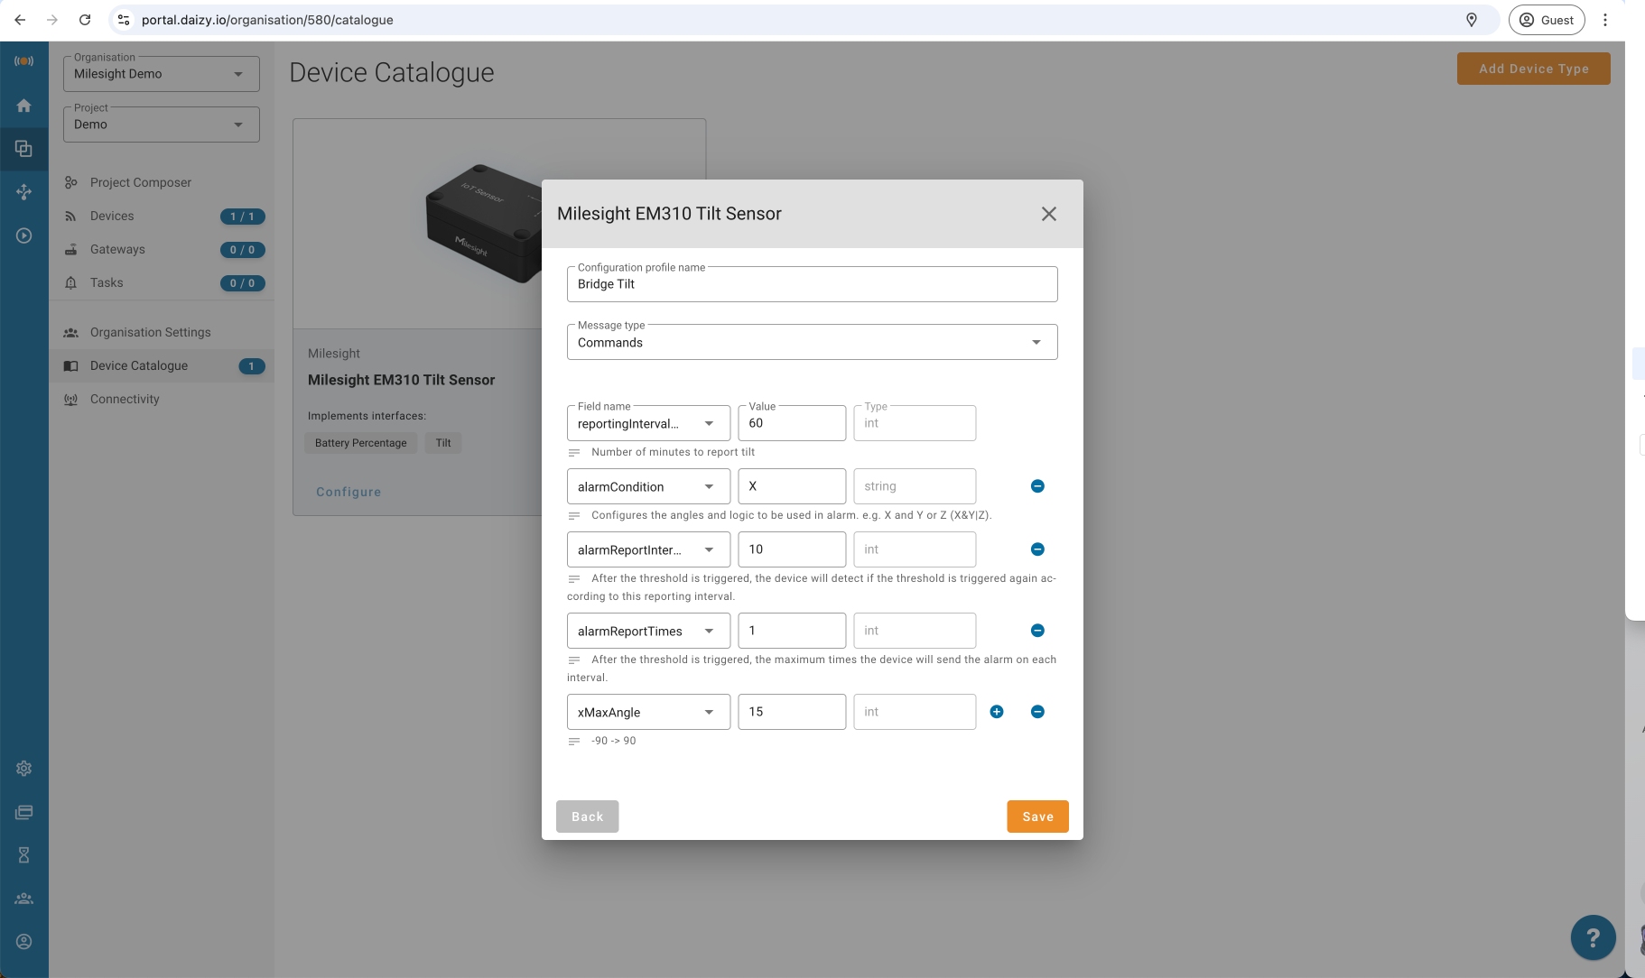
Task: Click the Battery Percentage interface chip
Action: tap(361, 443)
